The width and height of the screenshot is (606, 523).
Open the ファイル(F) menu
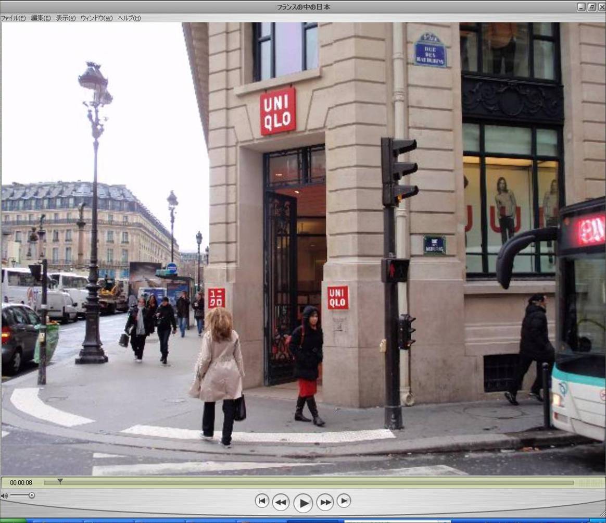(x=13, y=18)
